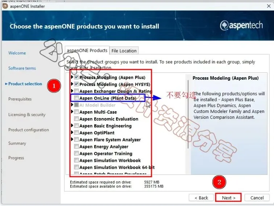
Task: Click Summary step in sidebar
Action: pos(17,143)
